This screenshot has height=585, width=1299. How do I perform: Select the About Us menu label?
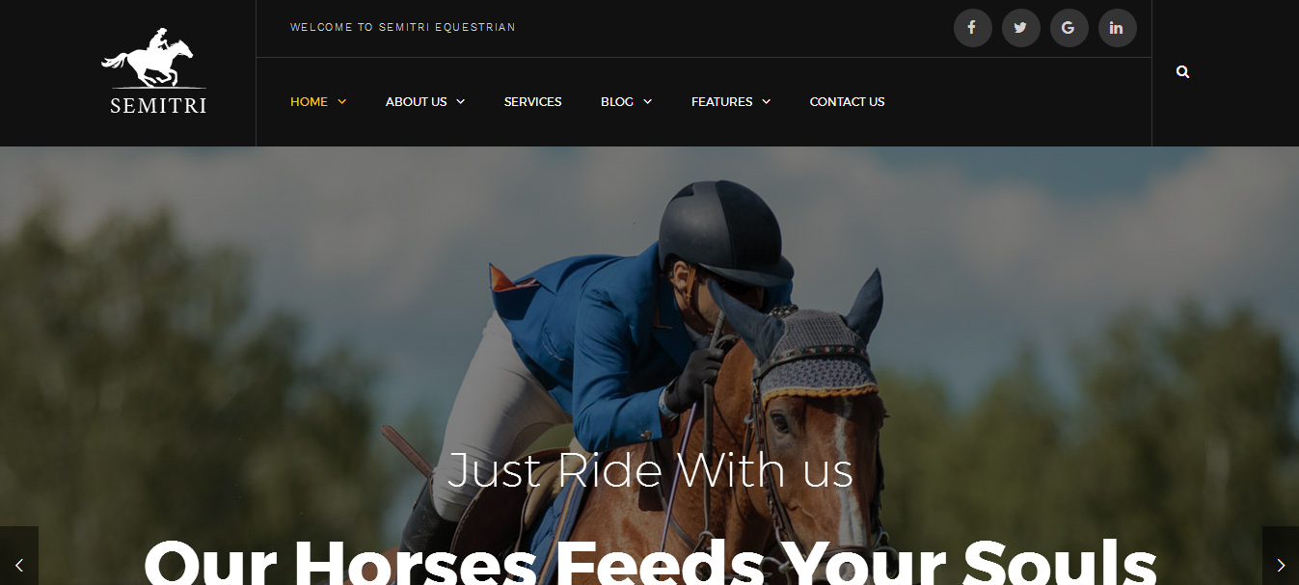coord(416,101)
